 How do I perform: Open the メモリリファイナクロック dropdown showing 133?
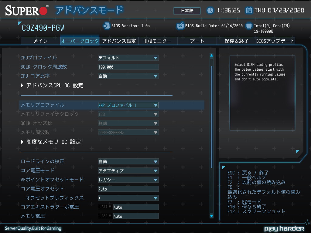click(x=128, y=114)
